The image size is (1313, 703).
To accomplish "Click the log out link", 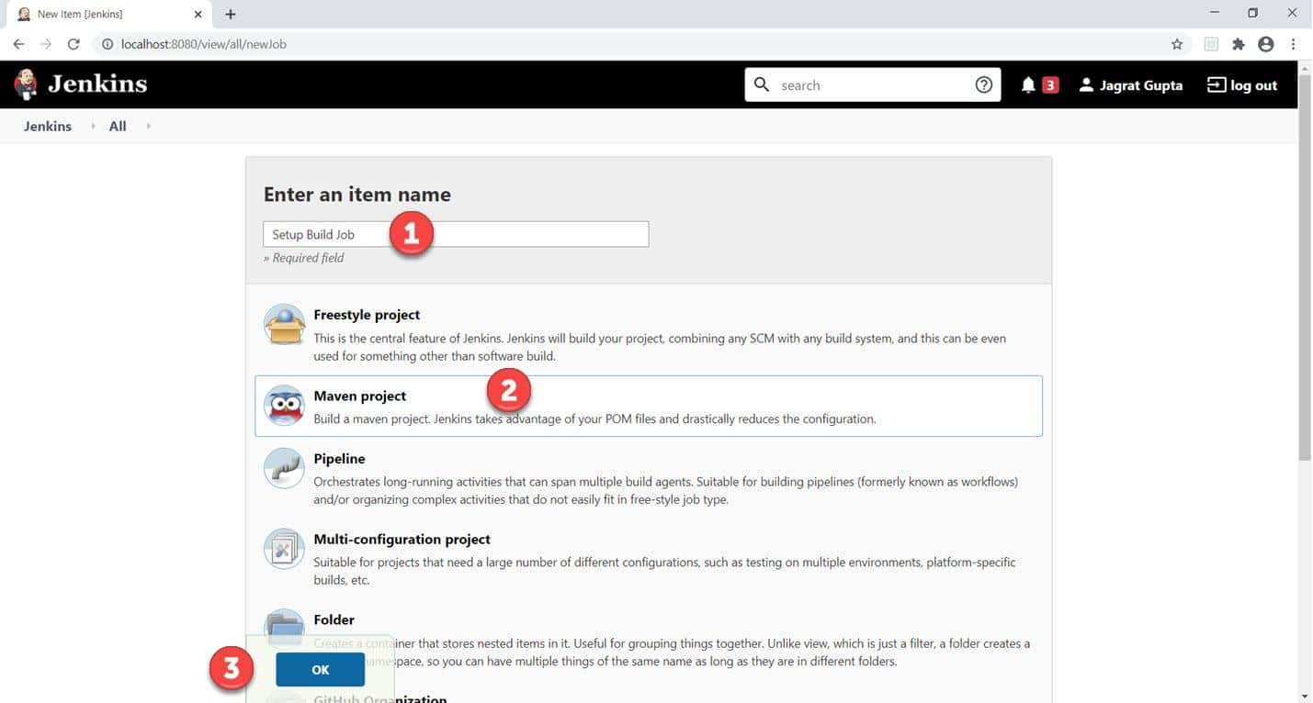I will tap(1254, 85).
